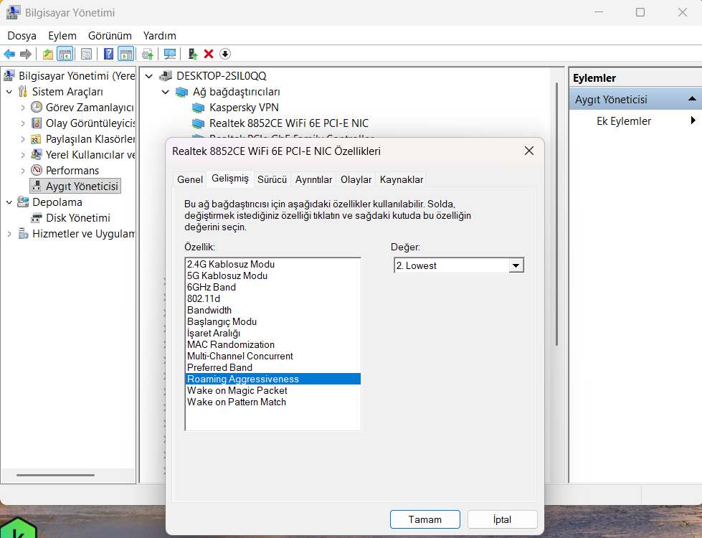702x538 pixels.
Task: Collapse the DESKTOP-2SIL0QQ device node
Action: (149, 76)
